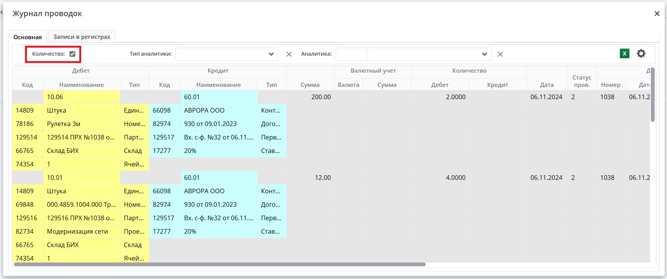
Task: Close the Журнал проводок dialog
Action: (x=657, y=14)
